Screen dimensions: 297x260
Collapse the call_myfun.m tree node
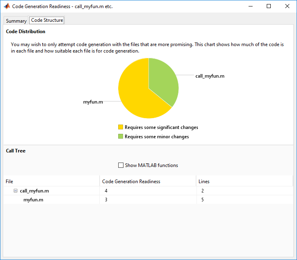coord(15,190)
